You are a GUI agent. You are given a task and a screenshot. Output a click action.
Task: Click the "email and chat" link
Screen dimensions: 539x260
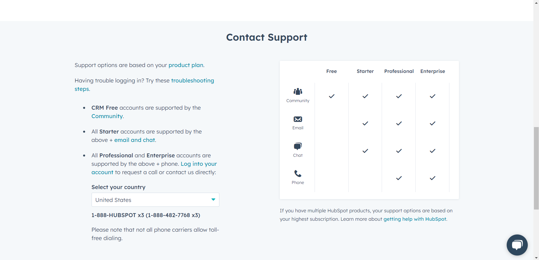pyautogui.click(x=135, y=140)
